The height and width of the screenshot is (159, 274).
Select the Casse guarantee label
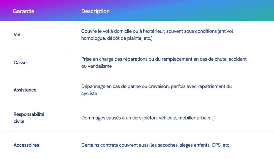pyautogui.click(x=20, y=62)
